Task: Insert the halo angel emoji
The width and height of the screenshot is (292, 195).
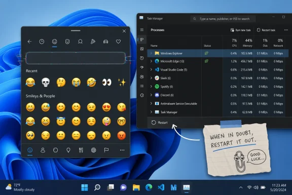Action: (x=61, y=121)
